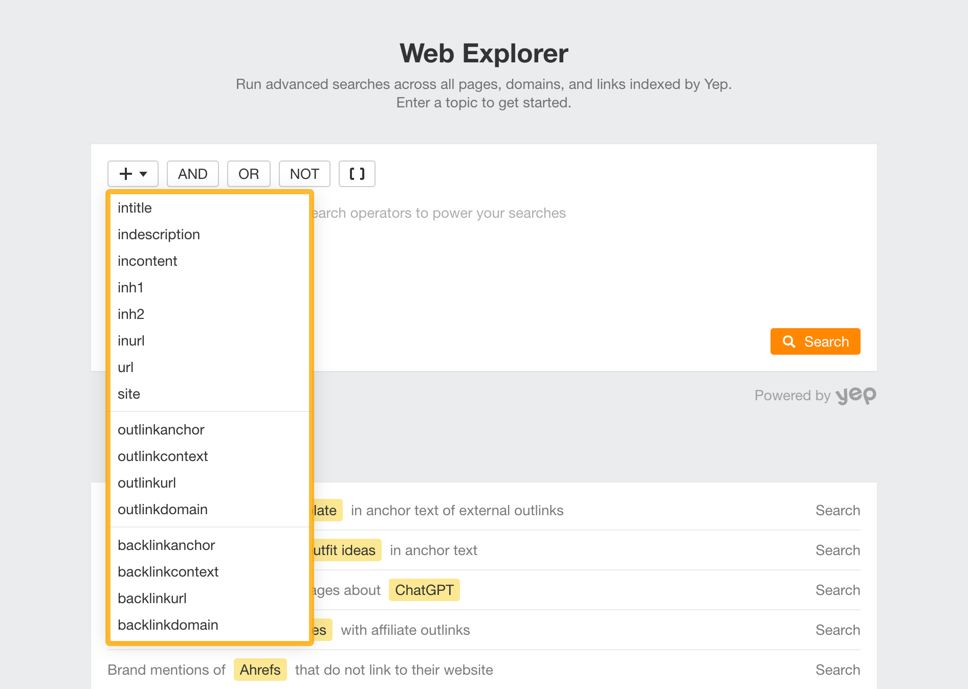The width and height of the screenshot is (968, 689).
Task: Select indescription from the operator menu
Action: click(159, 234)
